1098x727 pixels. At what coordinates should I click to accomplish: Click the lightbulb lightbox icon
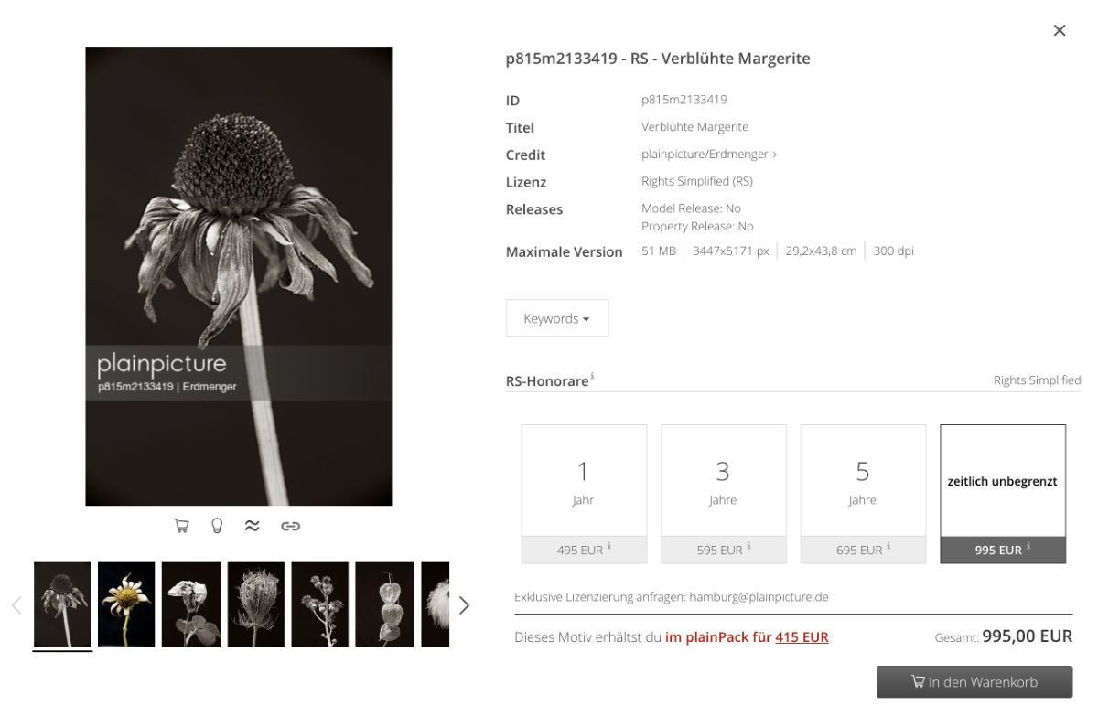click(x=217, y=526)
